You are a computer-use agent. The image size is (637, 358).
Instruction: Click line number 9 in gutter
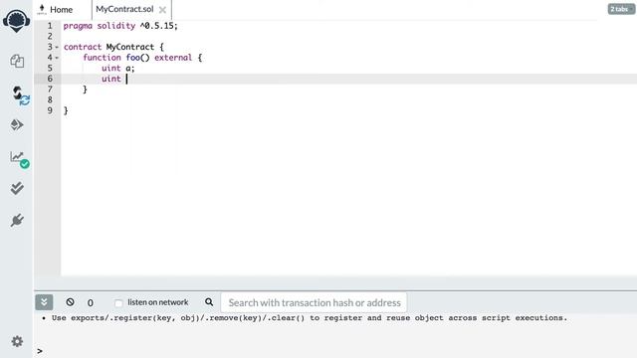pyautogui.click(x=50, y=110)
